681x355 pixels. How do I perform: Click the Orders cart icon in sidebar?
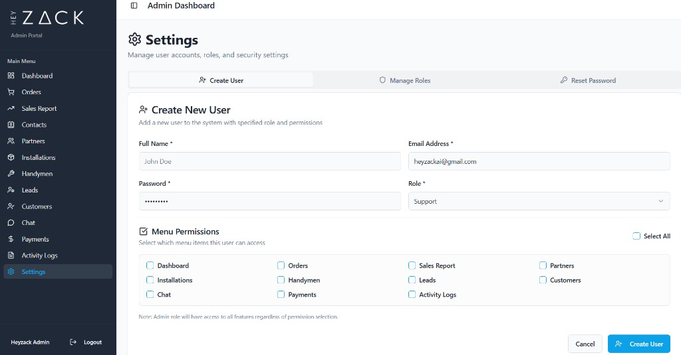(11, 92)
